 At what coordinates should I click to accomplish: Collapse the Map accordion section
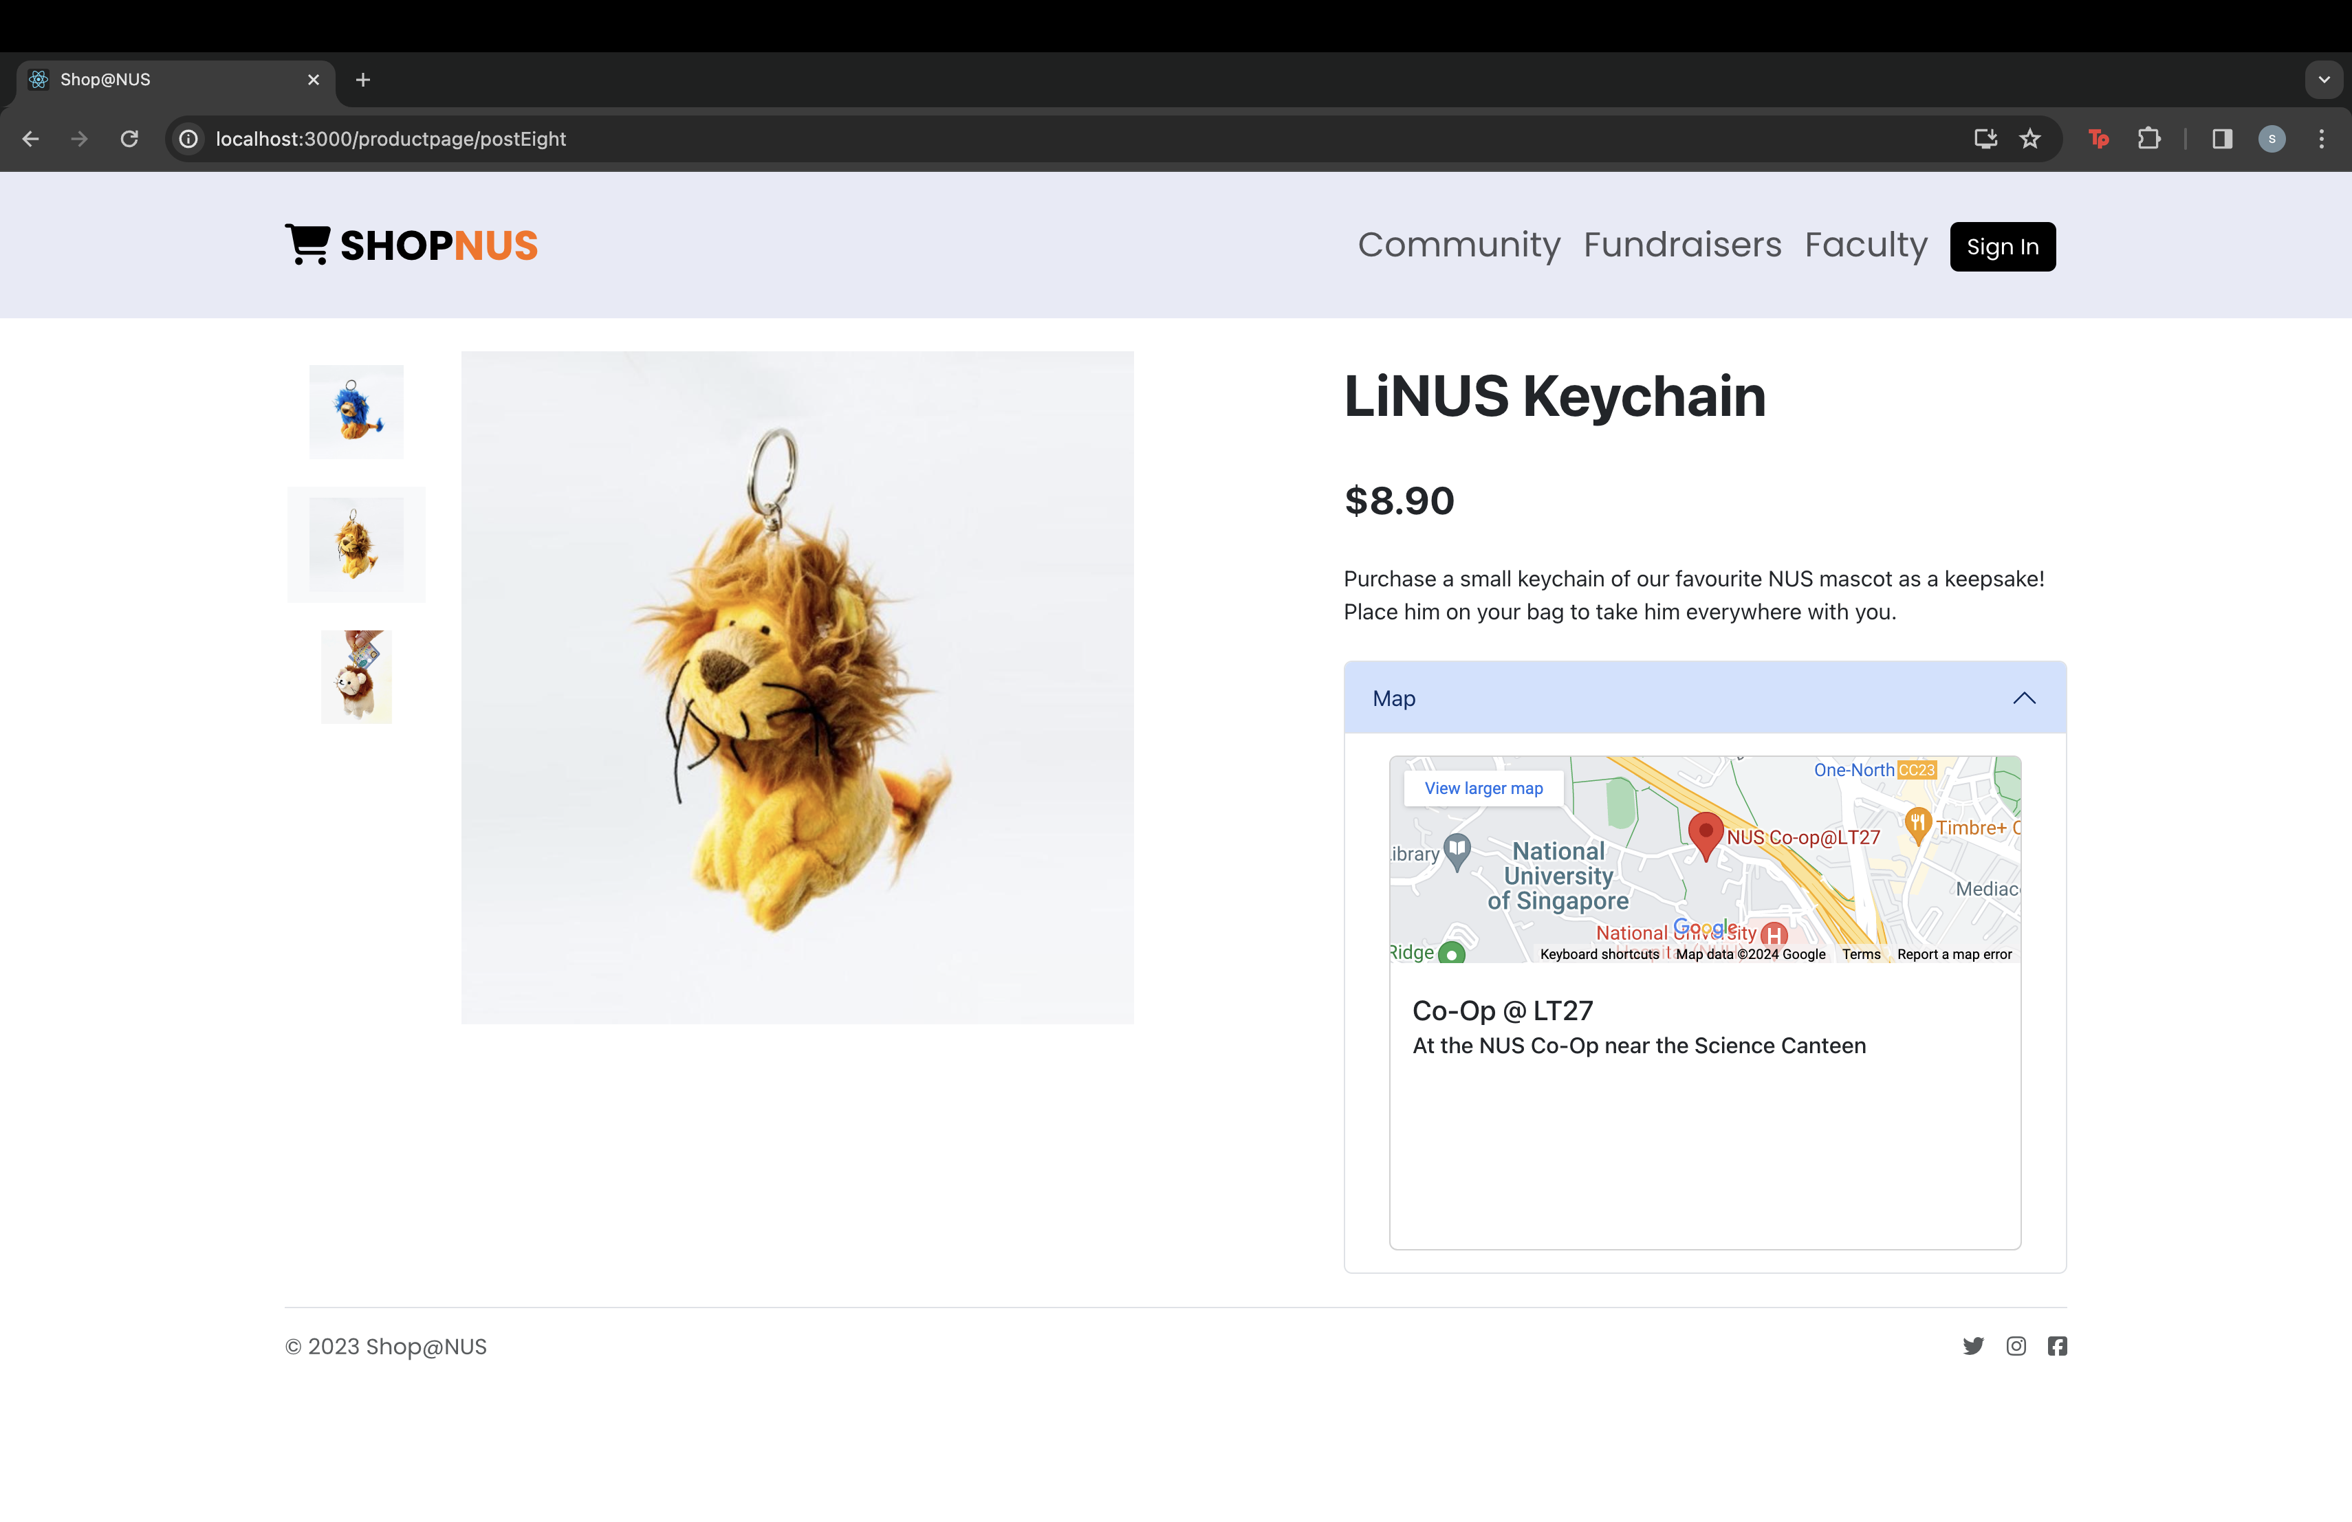pos(2024,698)
